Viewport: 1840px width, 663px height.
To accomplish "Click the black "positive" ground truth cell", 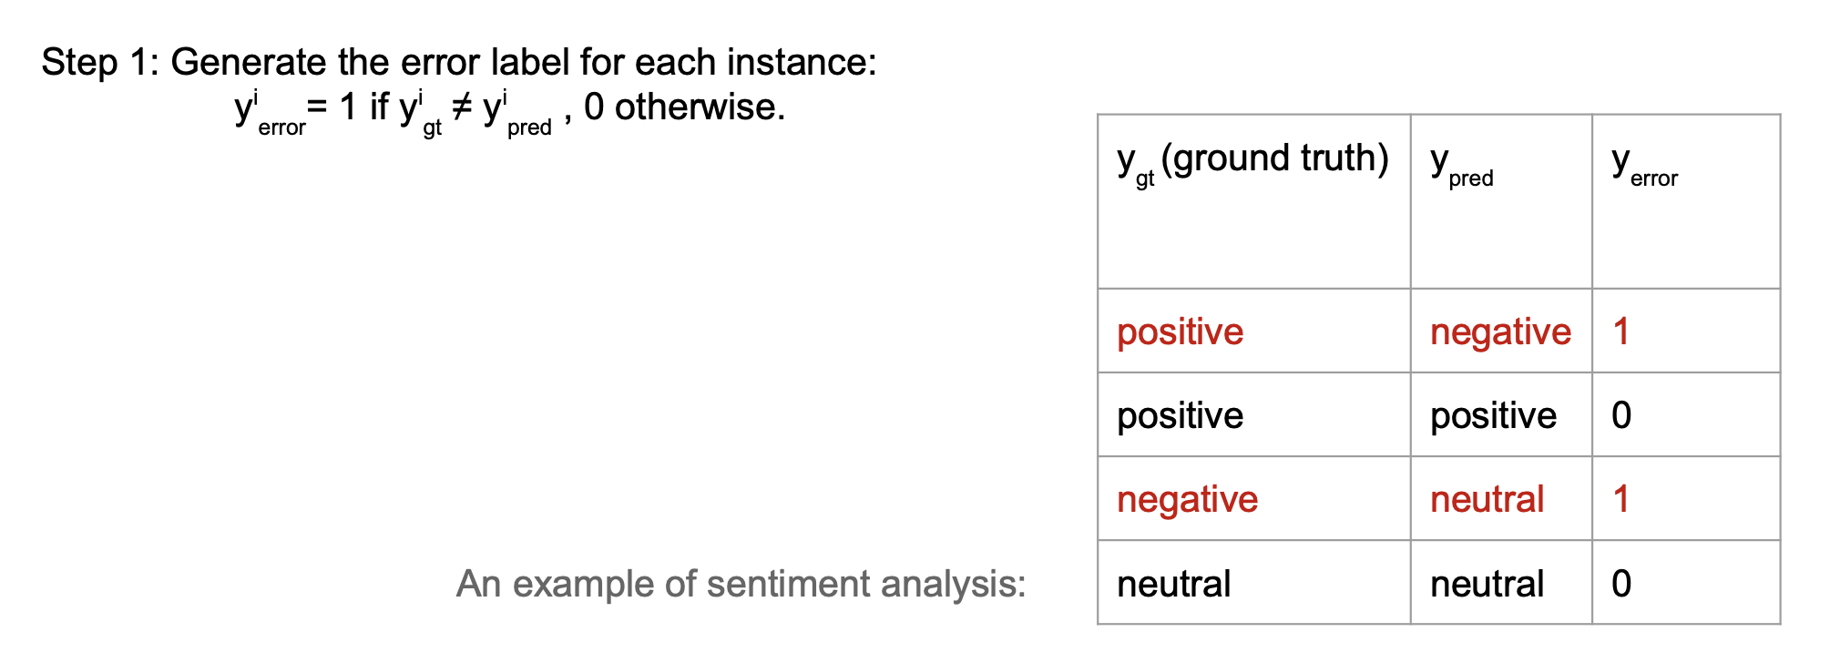I will (x=1180, y=415).
